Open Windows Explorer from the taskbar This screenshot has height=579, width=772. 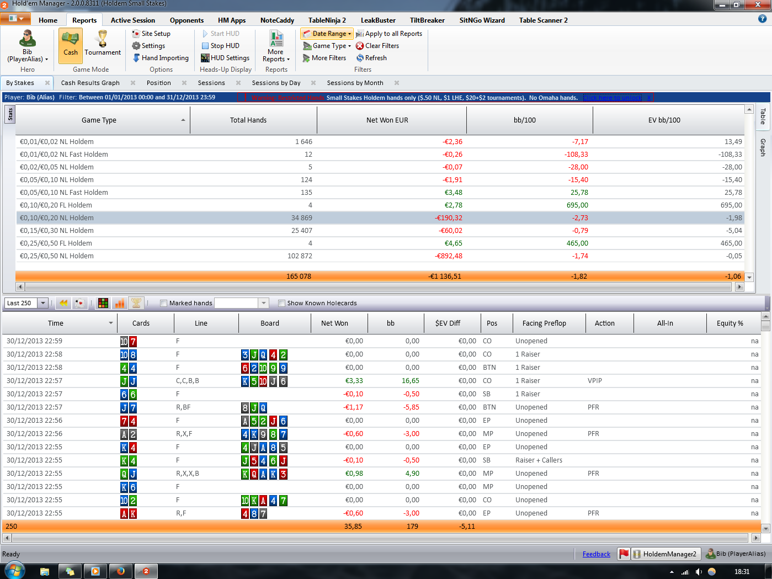(x=45, y=571)
